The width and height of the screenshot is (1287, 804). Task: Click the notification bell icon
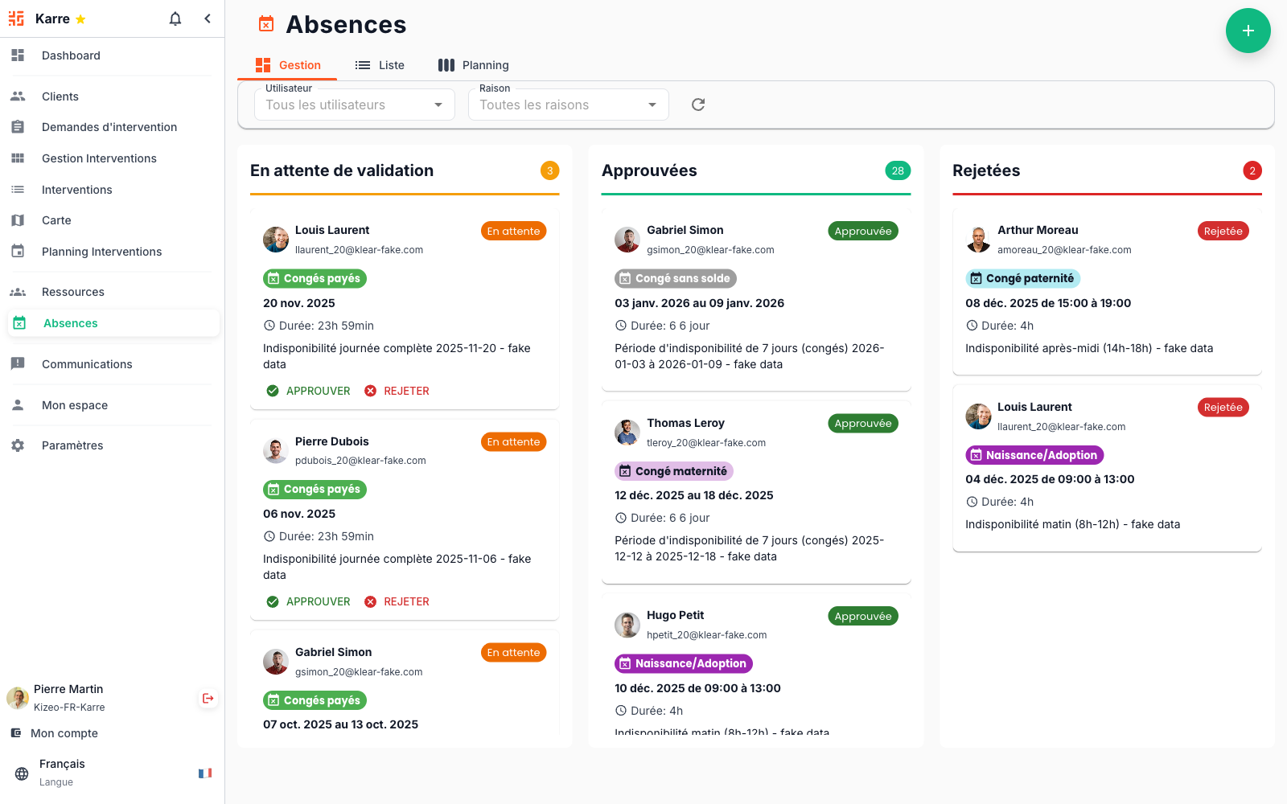175,18
